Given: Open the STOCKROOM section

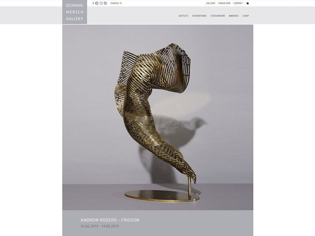Looking at the screenshot, I should (x=217, y=16).
